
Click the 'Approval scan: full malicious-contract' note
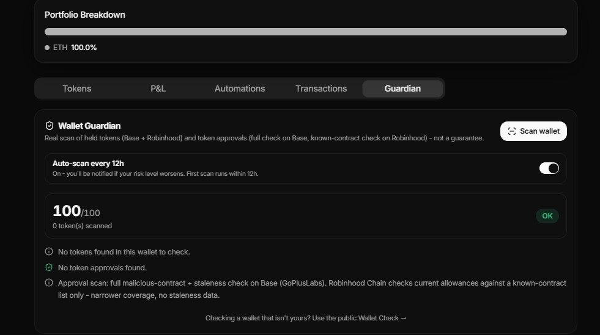pyautogui.click(x=312, y=289)
